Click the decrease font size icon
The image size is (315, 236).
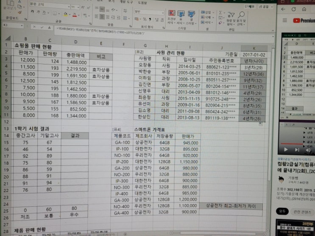(x=88, y=8)
